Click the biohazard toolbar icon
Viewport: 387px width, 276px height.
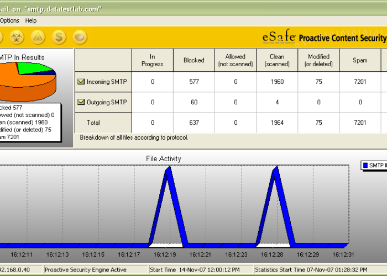[x=16, y=37]
